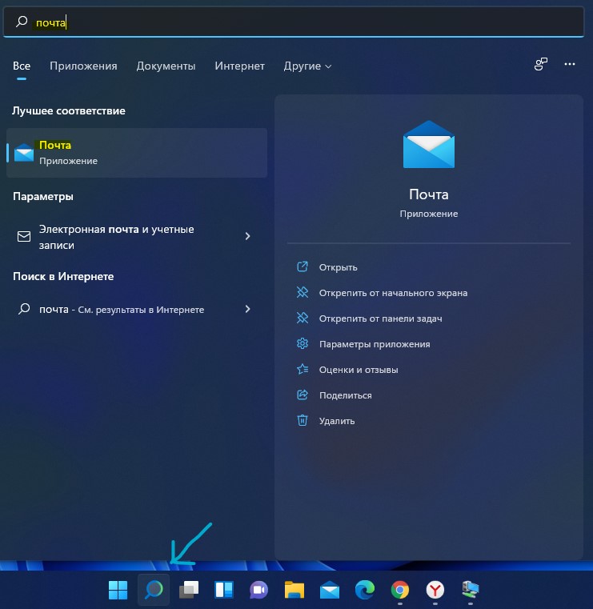The image size is (593, 609).
Task: Click inside the search field with почта
Action: point(294,22)
